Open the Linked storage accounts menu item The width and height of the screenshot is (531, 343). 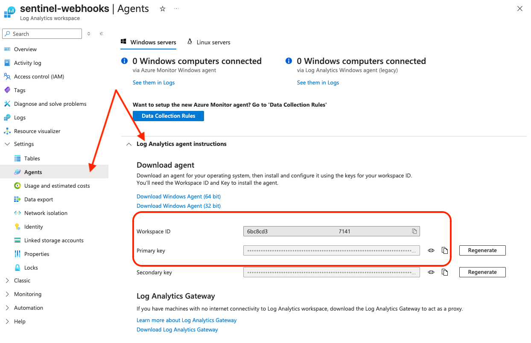tap(54, 241)
